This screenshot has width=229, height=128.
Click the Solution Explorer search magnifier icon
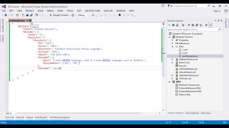coord(219,30)
